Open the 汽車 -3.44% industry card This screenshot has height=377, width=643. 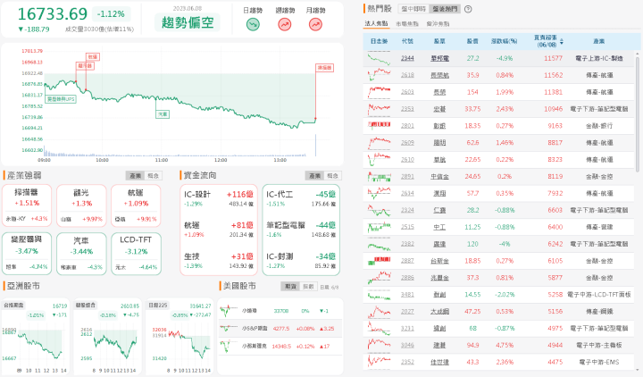coord(81,254)
